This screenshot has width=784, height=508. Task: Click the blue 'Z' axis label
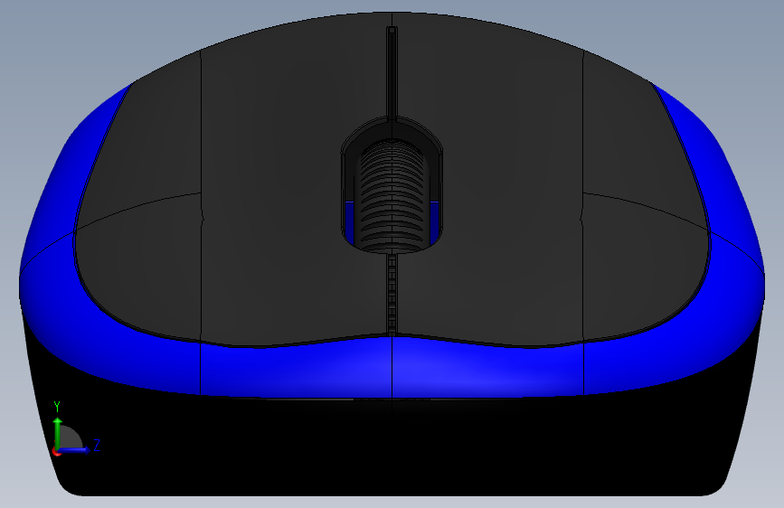(x=97, y=445)
